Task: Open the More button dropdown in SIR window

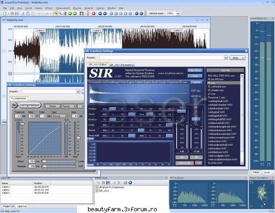Action: [x=237, y=58]
